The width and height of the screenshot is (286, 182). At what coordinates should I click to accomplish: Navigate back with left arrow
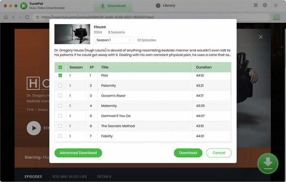coord(13,17)
